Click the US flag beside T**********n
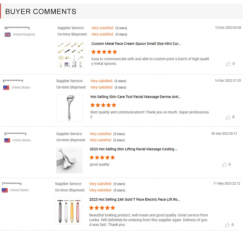The width and height of the screenshot is (243, 233). pos(5,190)
